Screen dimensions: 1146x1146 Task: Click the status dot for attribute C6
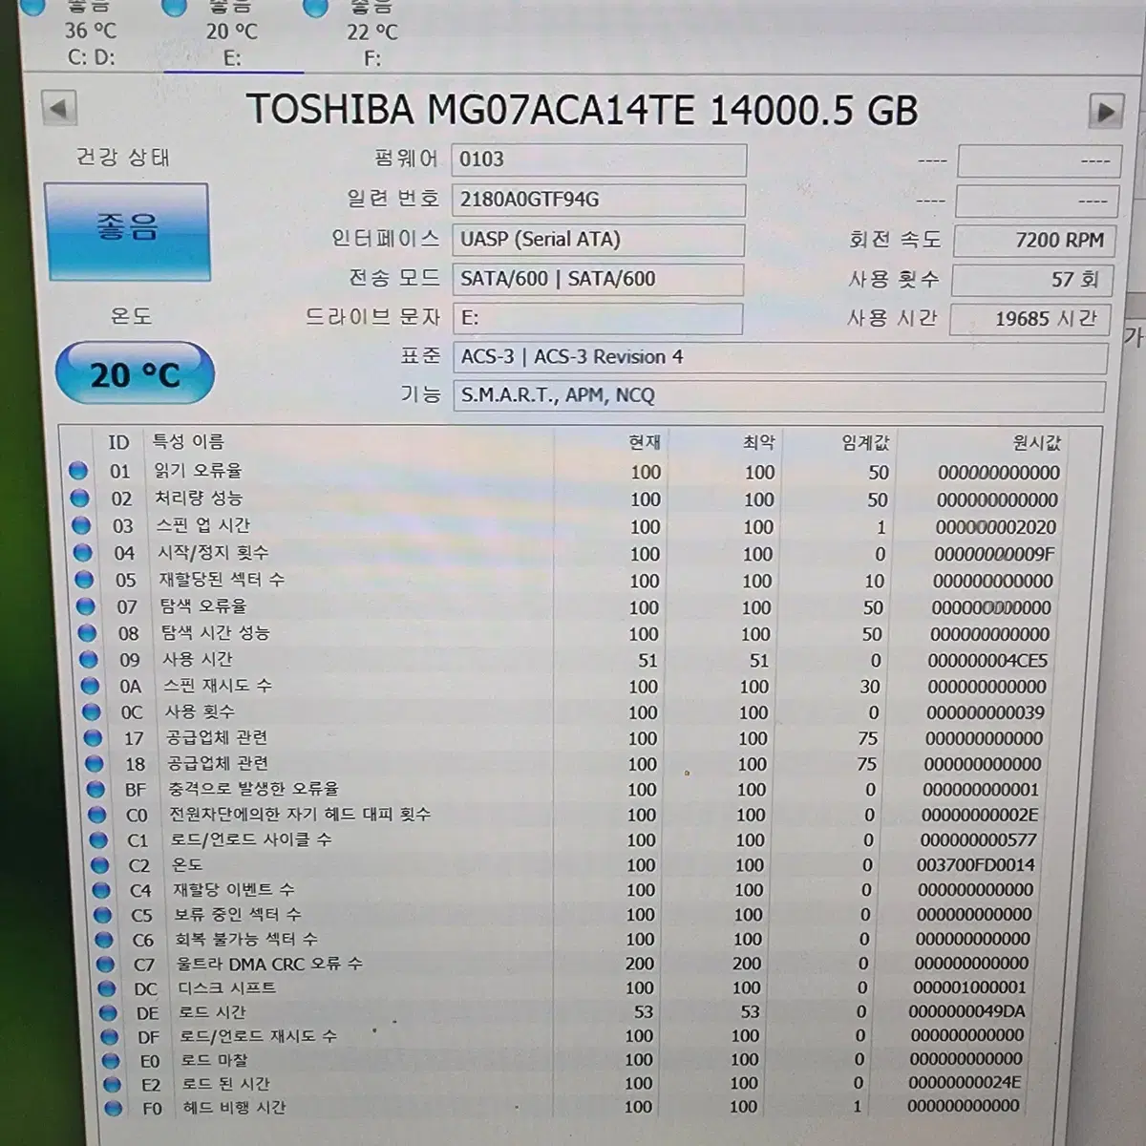(x=104, y=940)
